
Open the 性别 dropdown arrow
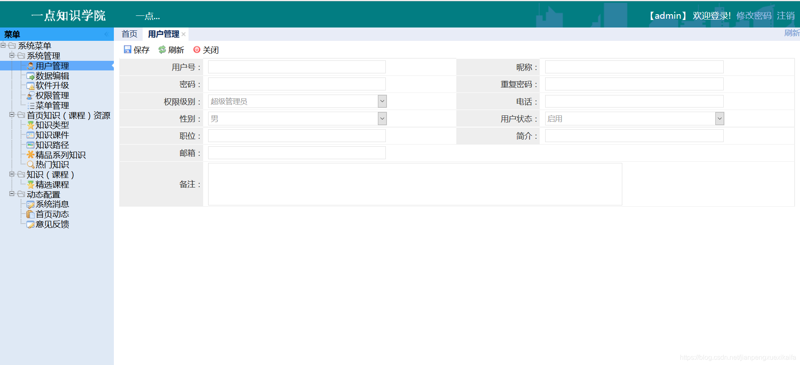(x=382, y=119)
